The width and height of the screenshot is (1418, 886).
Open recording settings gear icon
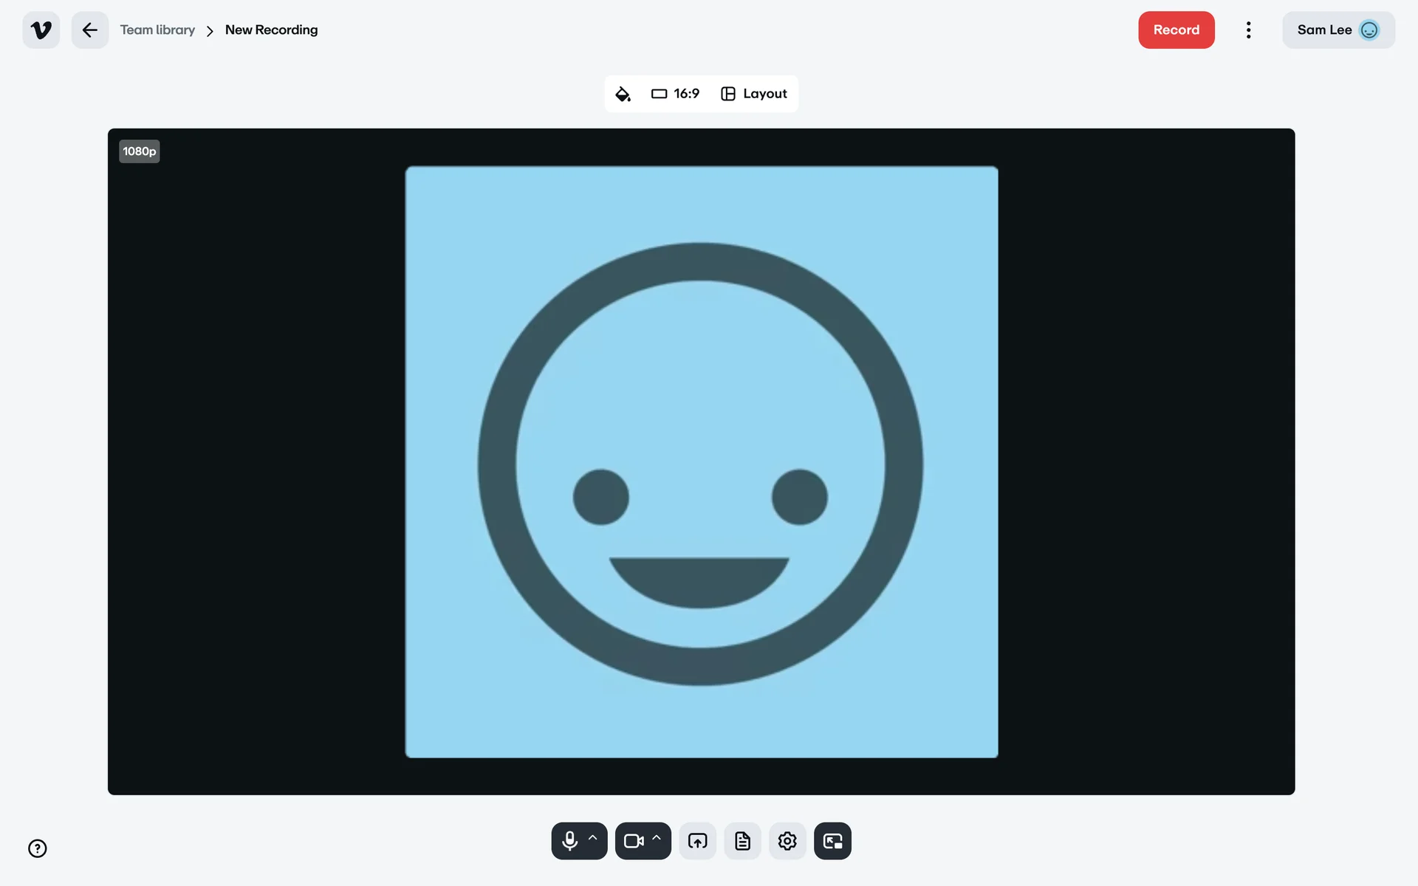[x=787, y=841]
